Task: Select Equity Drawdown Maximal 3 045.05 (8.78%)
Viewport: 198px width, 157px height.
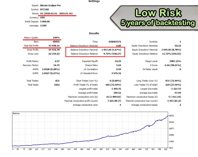Action: pyautogui.click(x=171, y=50)
